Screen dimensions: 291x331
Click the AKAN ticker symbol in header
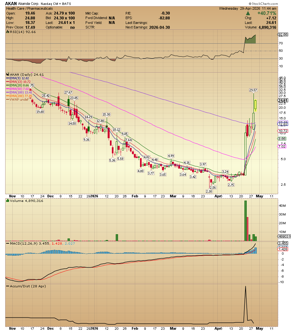(11, 4)
